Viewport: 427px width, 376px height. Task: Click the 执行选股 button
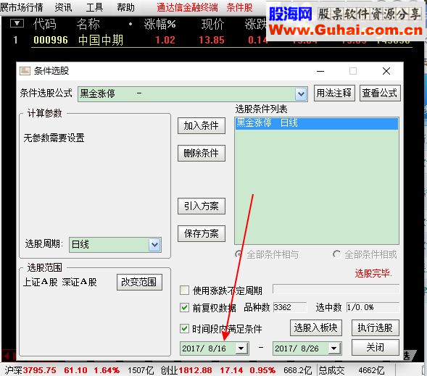[376, 327]
